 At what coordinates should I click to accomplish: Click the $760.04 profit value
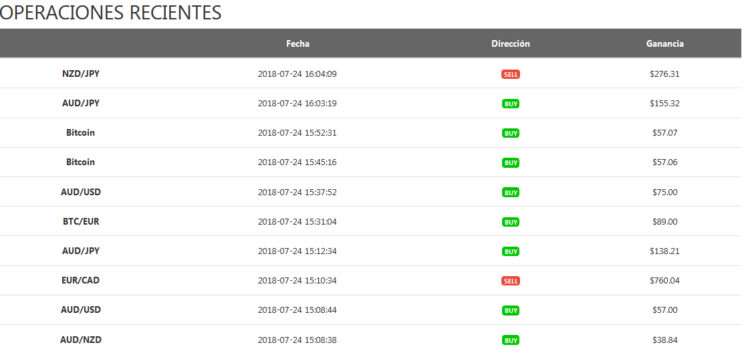coord(664,280)
